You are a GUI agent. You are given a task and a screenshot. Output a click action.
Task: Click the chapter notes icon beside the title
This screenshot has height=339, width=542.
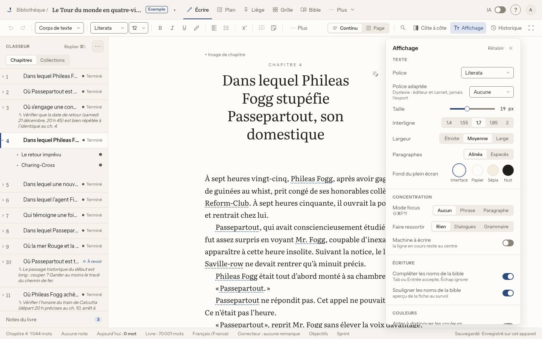point(375,74)
